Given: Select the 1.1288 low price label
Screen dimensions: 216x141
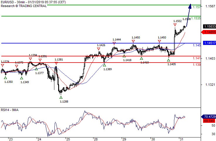Looking at the screenshot, I should pos(64,101).
